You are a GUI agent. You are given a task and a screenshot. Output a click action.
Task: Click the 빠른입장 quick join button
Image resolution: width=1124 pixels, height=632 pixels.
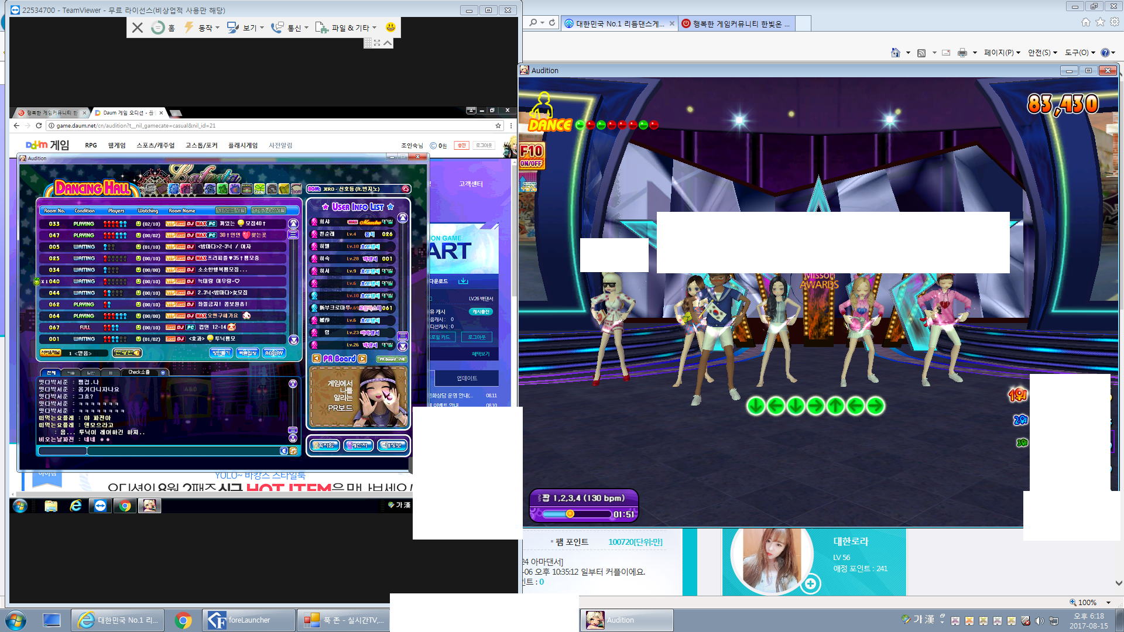coord(248,353)
